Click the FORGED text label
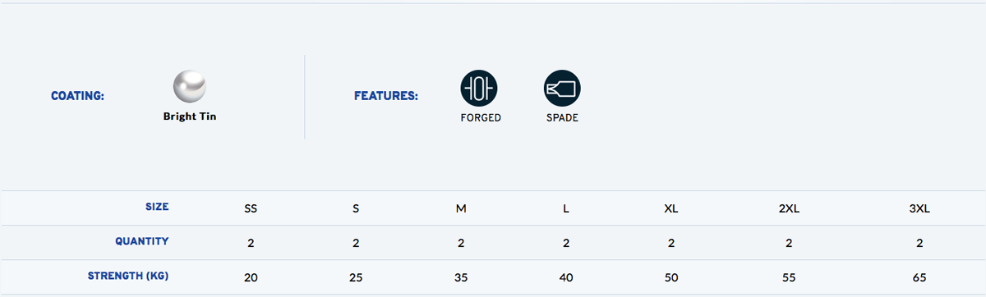 (x=481, y=118)
